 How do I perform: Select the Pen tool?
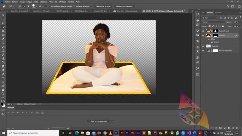[x=3, y=74]
